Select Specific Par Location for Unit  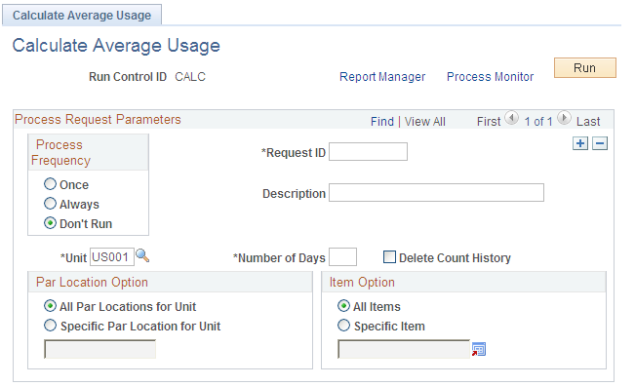click(x=50, y=326)
